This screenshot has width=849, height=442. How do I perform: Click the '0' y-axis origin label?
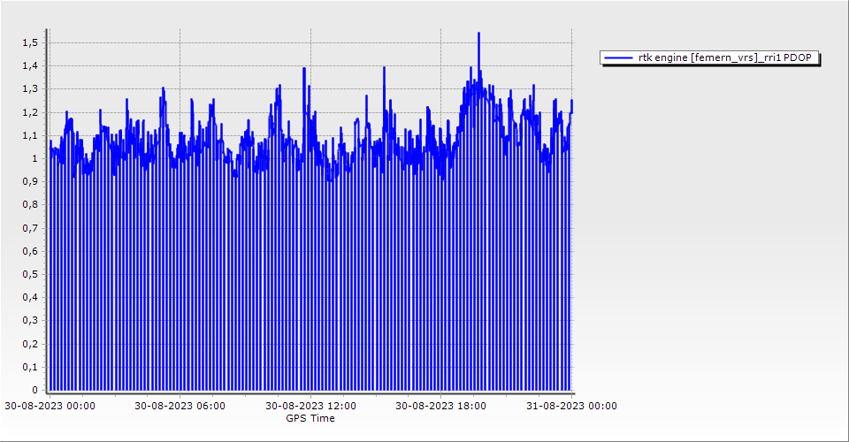(x=34, y=390)
